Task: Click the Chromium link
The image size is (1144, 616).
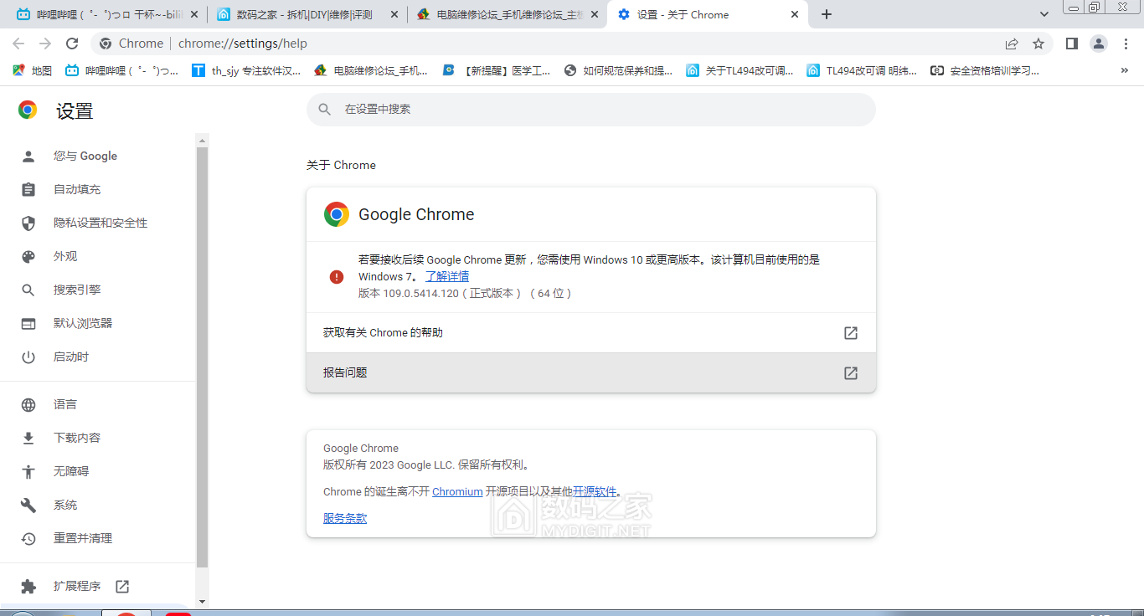Action: 457,491
